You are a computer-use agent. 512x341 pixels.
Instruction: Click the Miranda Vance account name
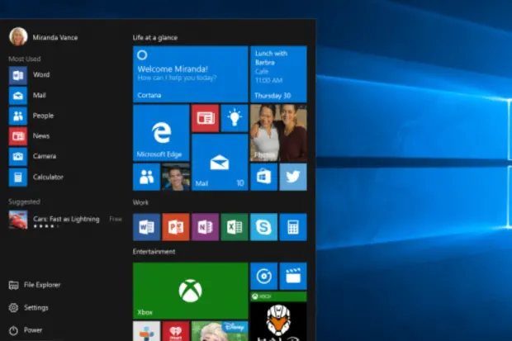point(55,37)
